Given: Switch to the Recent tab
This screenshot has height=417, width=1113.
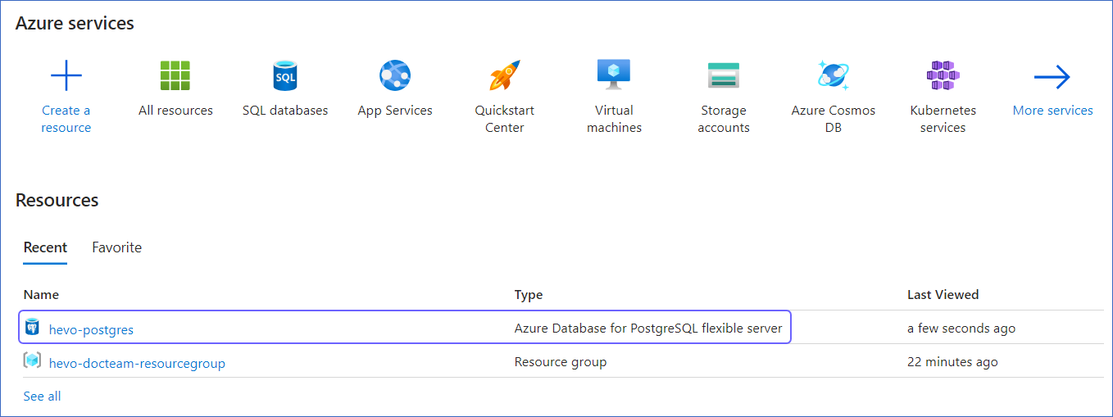Looking at the screenshot, I should [45, 247].
